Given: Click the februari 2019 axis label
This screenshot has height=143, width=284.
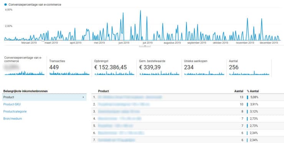Looking at the screenshot, I should click(x=29, y=43).
